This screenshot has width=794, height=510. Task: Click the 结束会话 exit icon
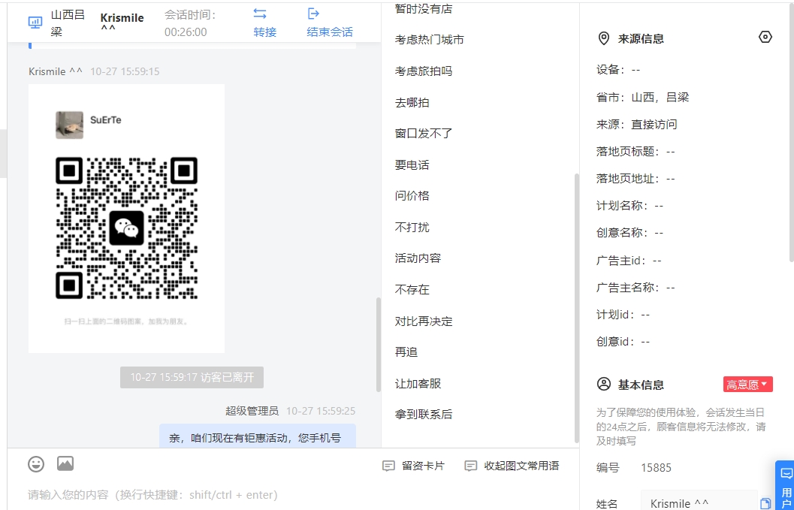[x=313, y=14]
